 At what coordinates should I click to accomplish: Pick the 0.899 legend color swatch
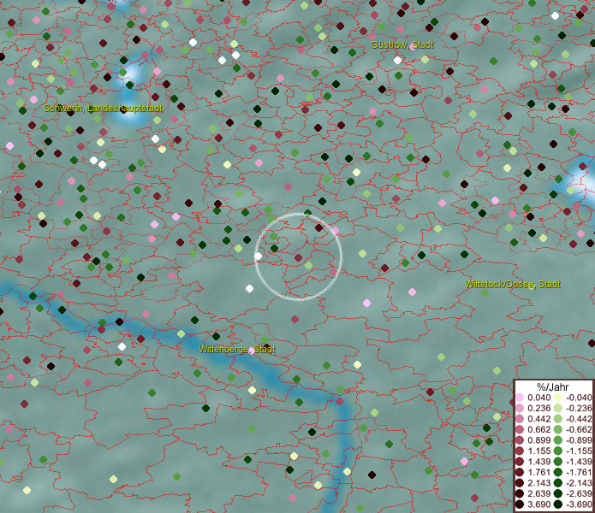tap(520, 440)
